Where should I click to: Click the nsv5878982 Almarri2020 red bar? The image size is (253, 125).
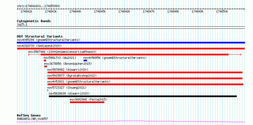pos(145,72)
